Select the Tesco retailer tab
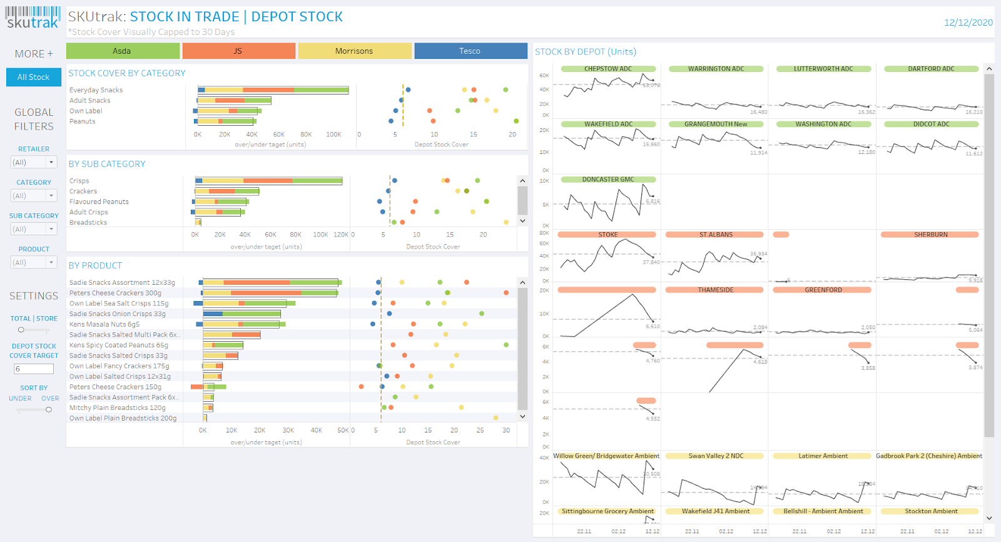 click(x=470, y=51)
